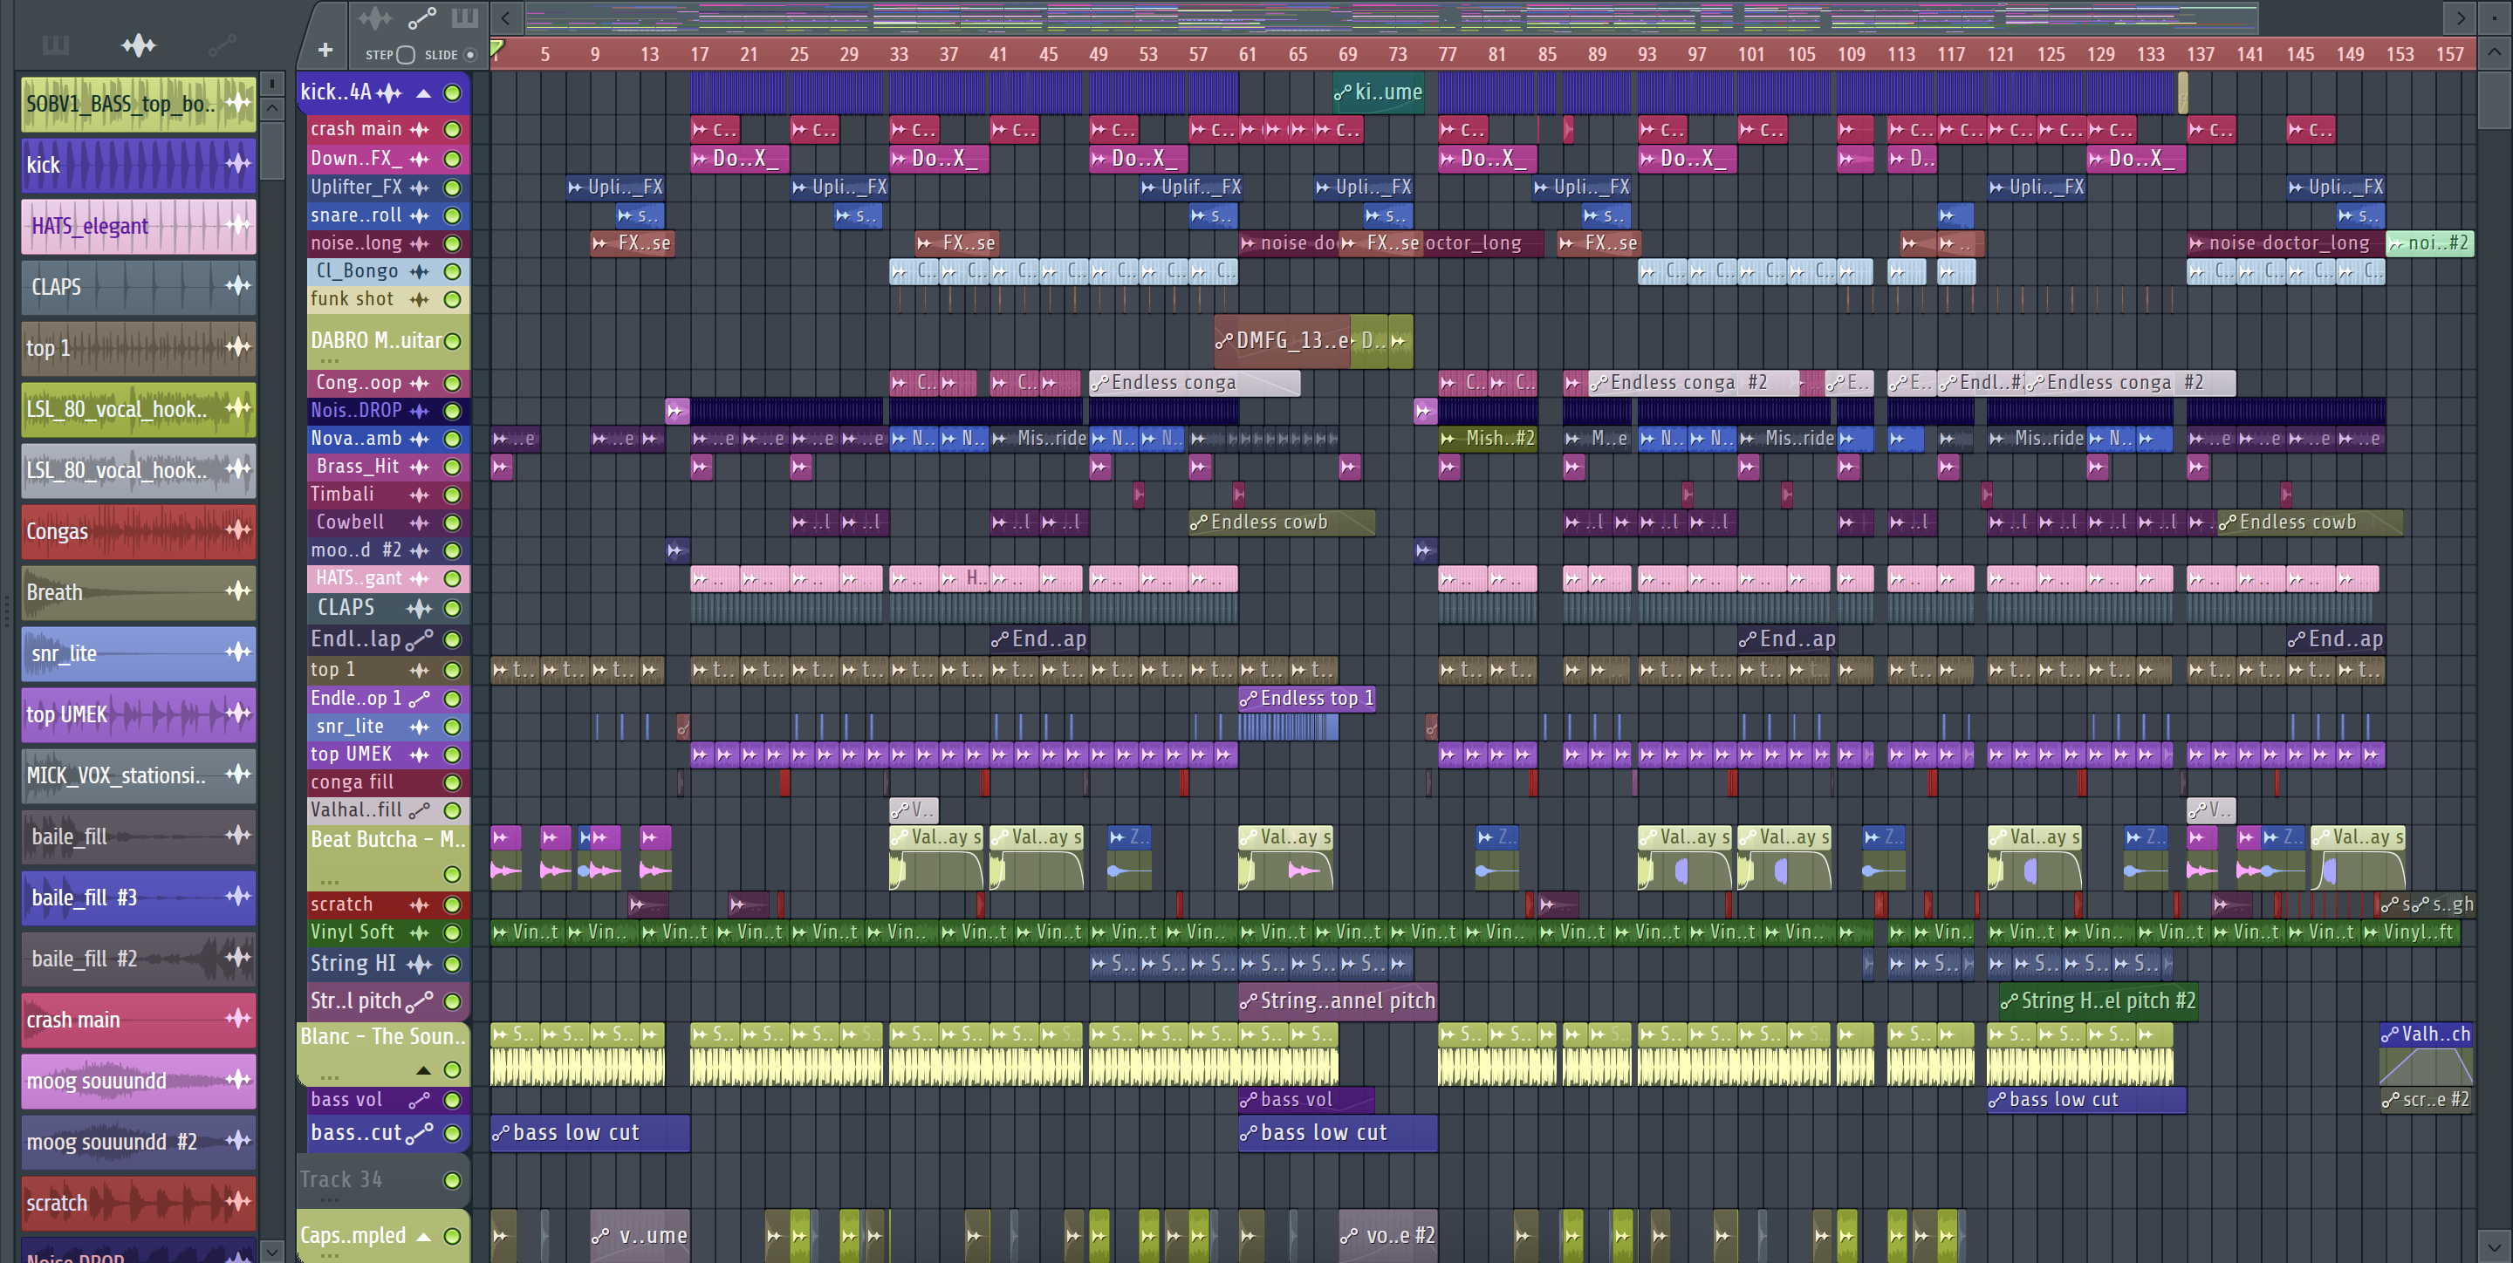2513x1263 pixels.
Task: Select the noi..#2 green clip
Action: (x=2429, y=242)
